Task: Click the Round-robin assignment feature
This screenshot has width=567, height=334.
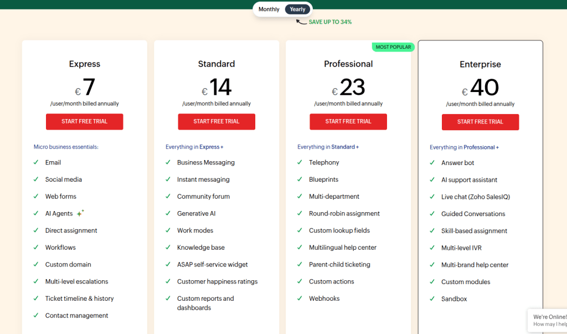Action: tap(344, 213)
